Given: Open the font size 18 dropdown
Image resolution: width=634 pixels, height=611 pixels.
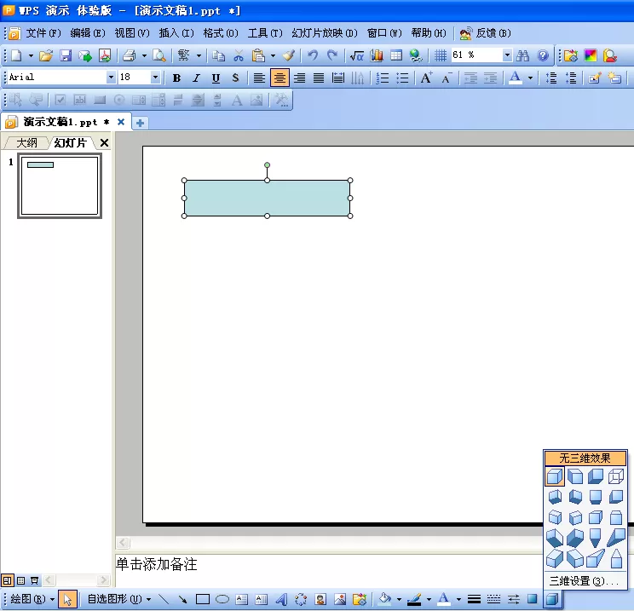Looking at the screenshot, I should (x=155, y=77).
